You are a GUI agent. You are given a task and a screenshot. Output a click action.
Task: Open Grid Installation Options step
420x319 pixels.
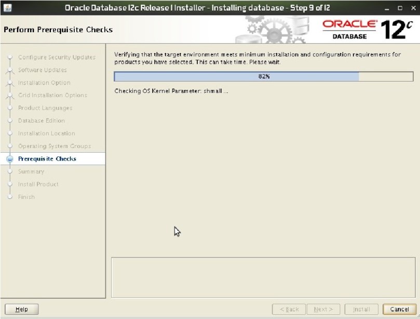click(52, 96)
